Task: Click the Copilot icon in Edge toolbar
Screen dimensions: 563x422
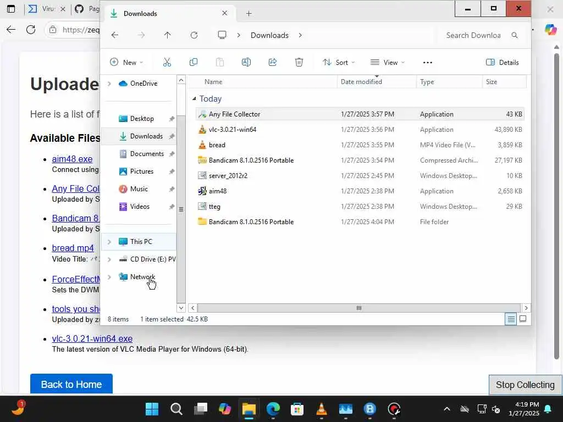Action: (x=550, y=30)
